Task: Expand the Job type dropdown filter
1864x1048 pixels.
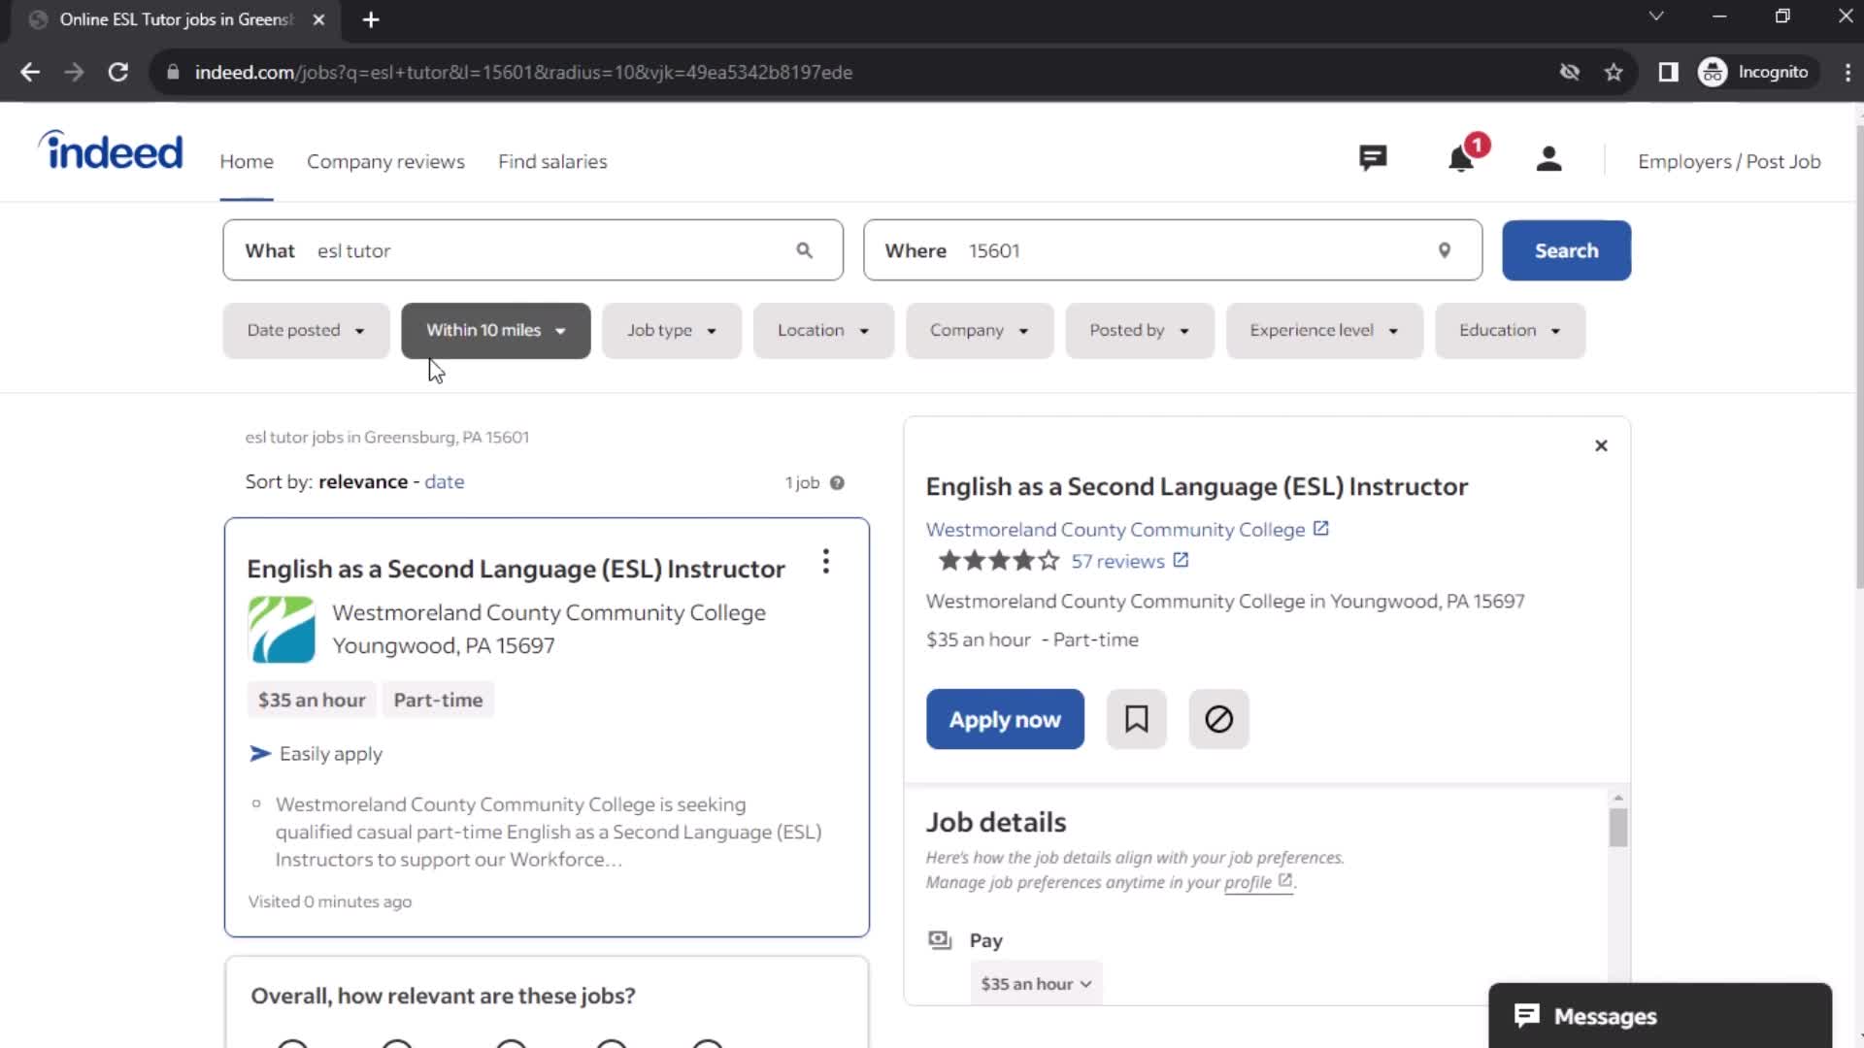Action: click(671, 329)
